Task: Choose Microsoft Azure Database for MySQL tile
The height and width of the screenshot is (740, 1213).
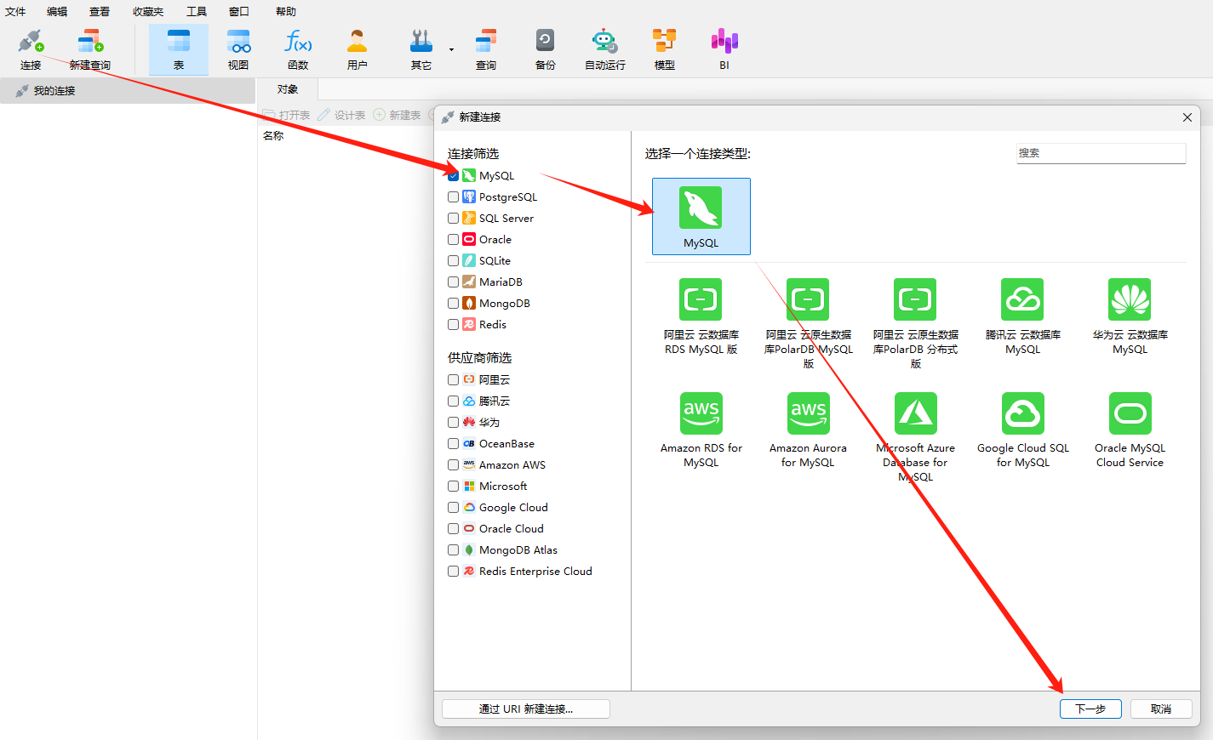Action: tap(916, 438)
